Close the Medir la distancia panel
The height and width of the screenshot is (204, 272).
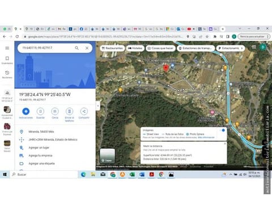tap(225, 144)
